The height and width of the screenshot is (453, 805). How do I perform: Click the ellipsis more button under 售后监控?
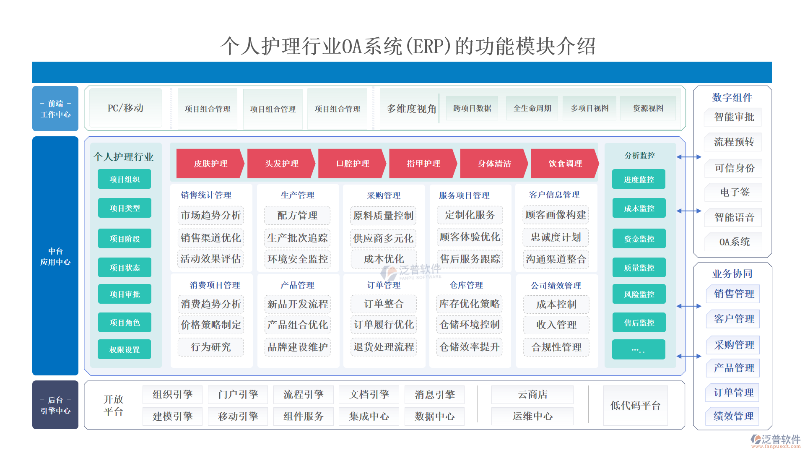639,349
